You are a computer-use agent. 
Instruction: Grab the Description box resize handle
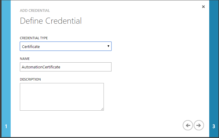click(102, 109)
